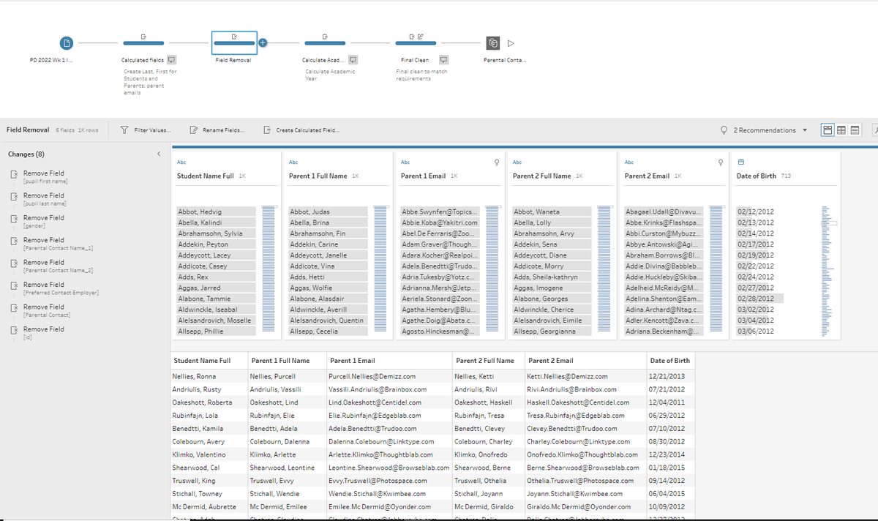Open the Calculated fields description comment icon

point(171,60)
